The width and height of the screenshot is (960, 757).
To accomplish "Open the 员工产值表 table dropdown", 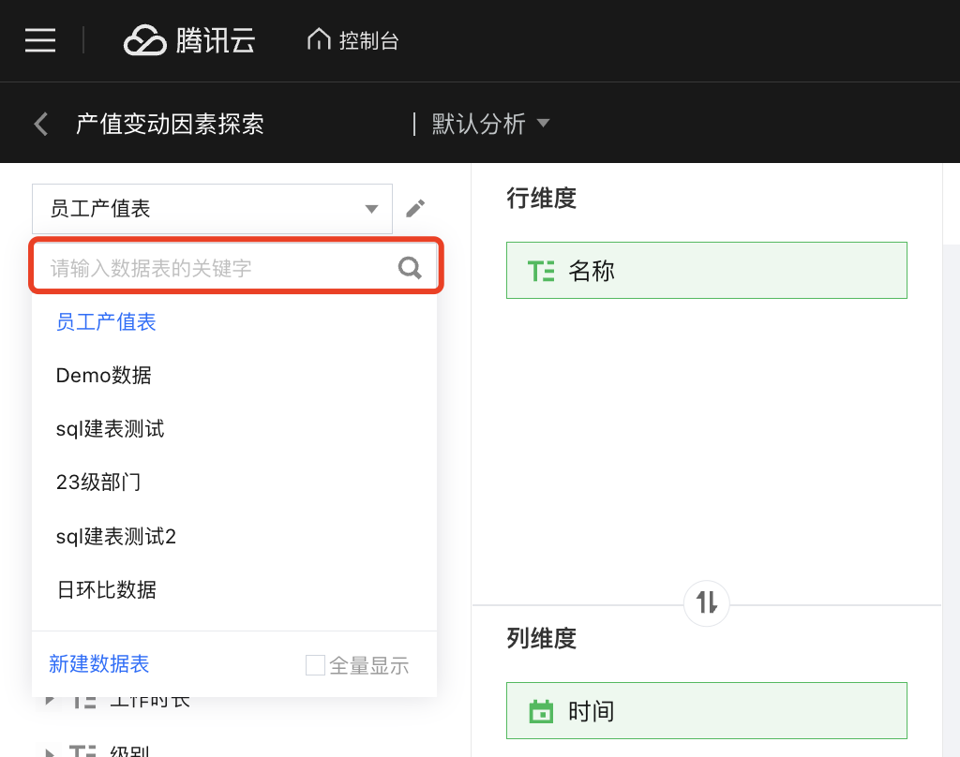I will 212,209.
